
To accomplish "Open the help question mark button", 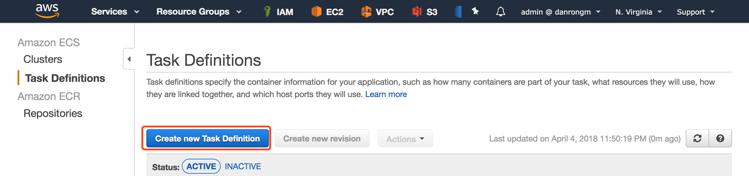I will (x=720, y=139).
